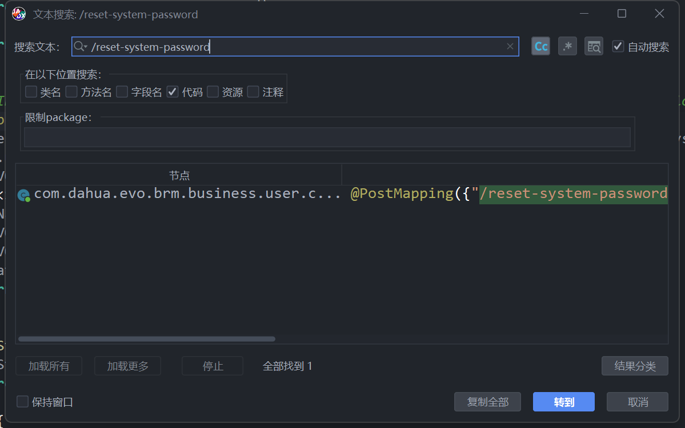Click the 限制package input field
Screen dimensions: 685x428
[327, 138]
